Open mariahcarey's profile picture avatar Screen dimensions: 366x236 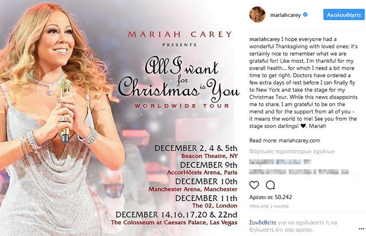pos(257,15)
